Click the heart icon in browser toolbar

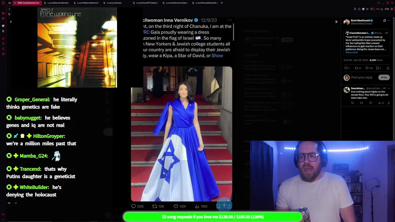(x=372, y=9)
